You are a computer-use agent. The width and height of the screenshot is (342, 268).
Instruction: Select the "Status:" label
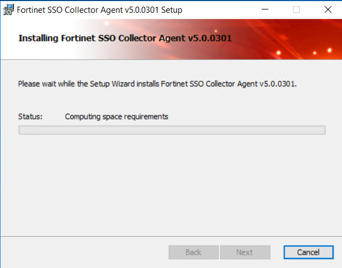pos(30,116)
